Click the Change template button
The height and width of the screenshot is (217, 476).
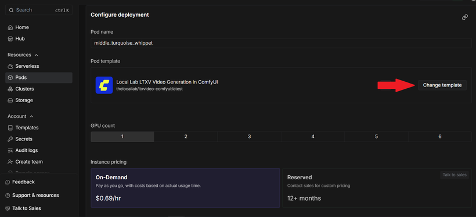click(x=442, y=85)
